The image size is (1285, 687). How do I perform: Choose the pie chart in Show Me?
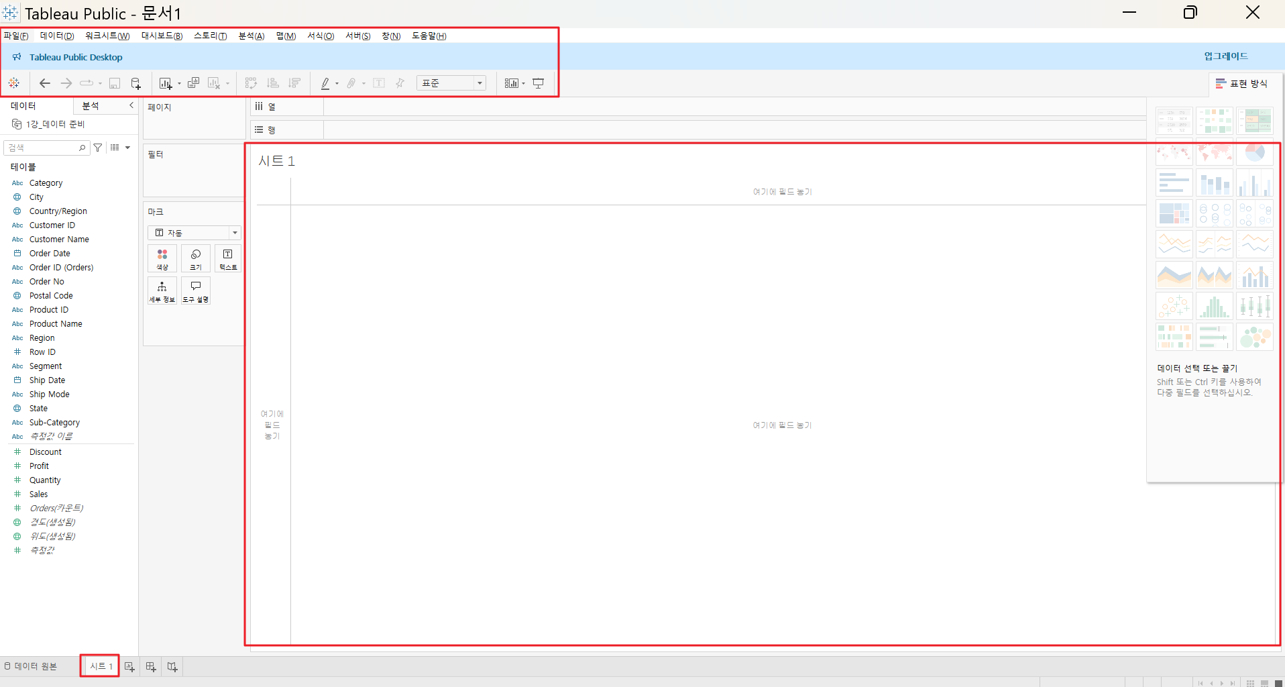click(x=1255, y=152)
